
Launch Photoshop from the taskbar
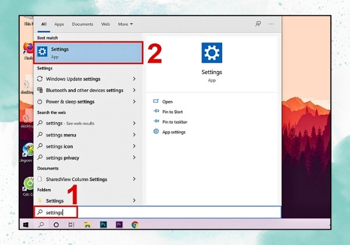103,225
